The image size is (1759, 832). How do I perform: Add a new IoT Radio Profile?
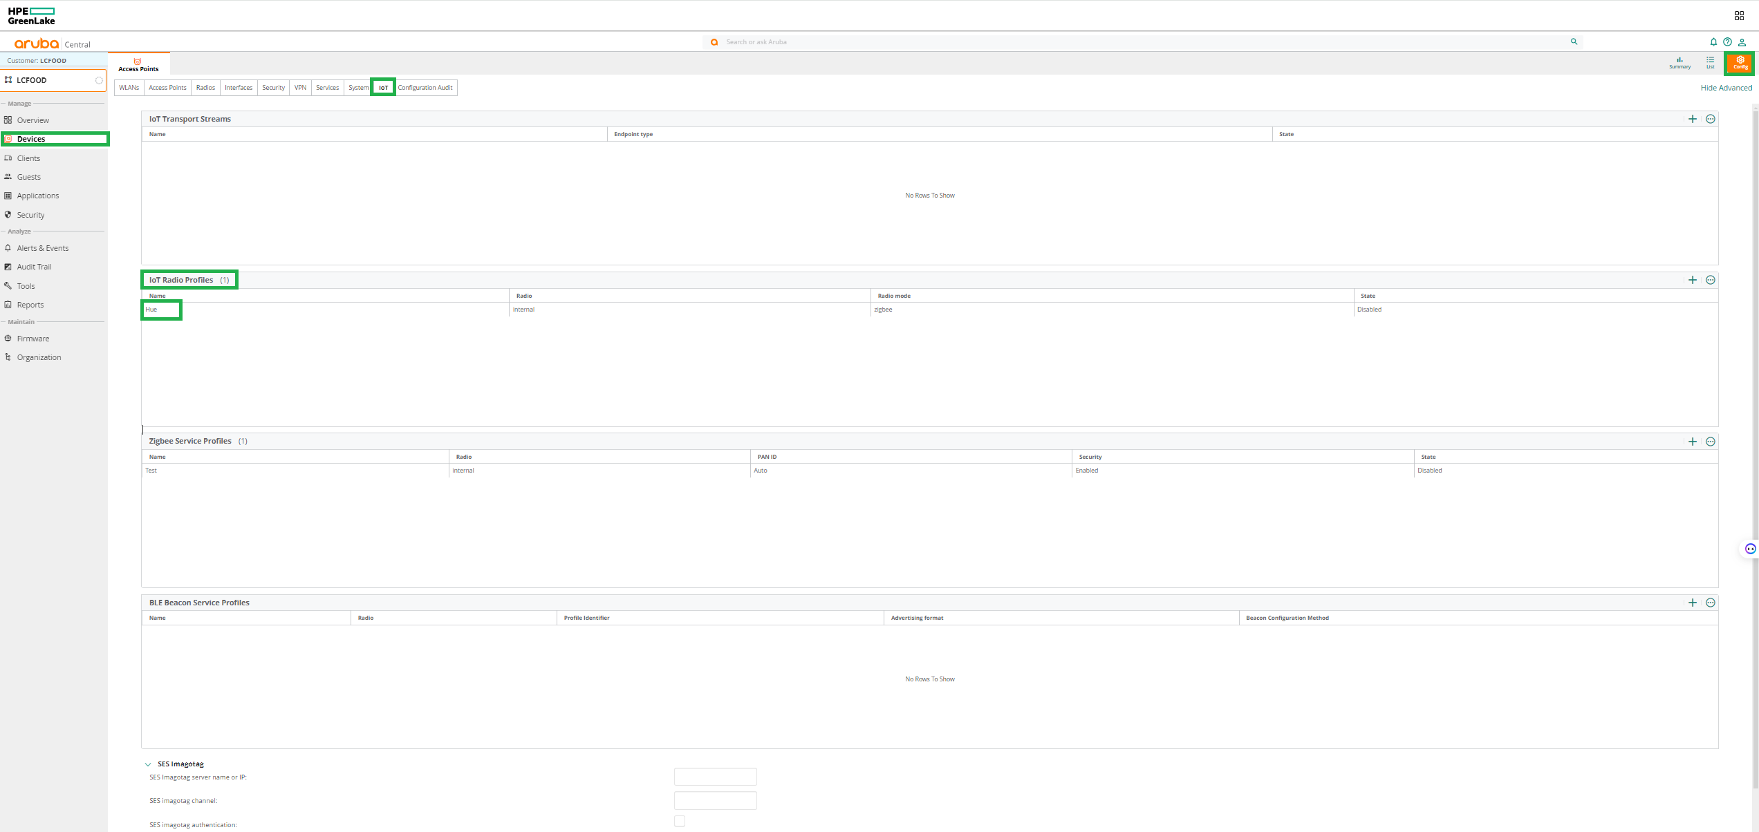point(1692,280)
